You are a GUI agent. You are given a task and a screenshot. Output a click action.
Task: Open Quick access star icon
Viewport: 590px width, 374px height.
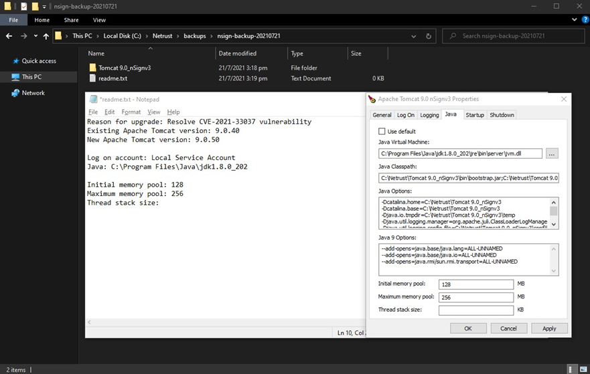coord(16,61)
